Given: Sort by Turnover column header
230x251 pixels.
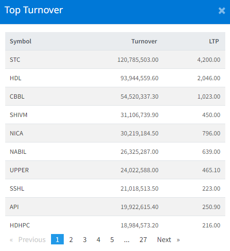Looking at the screenshot, I should 144,42.
